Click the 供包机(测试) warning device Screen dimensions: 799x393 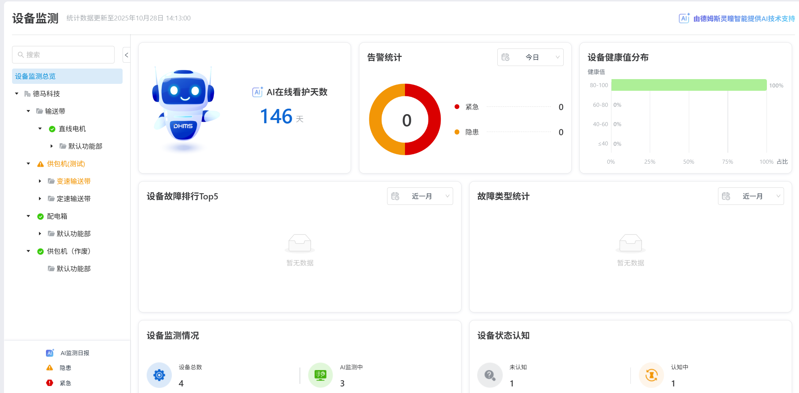pos(66,164)
